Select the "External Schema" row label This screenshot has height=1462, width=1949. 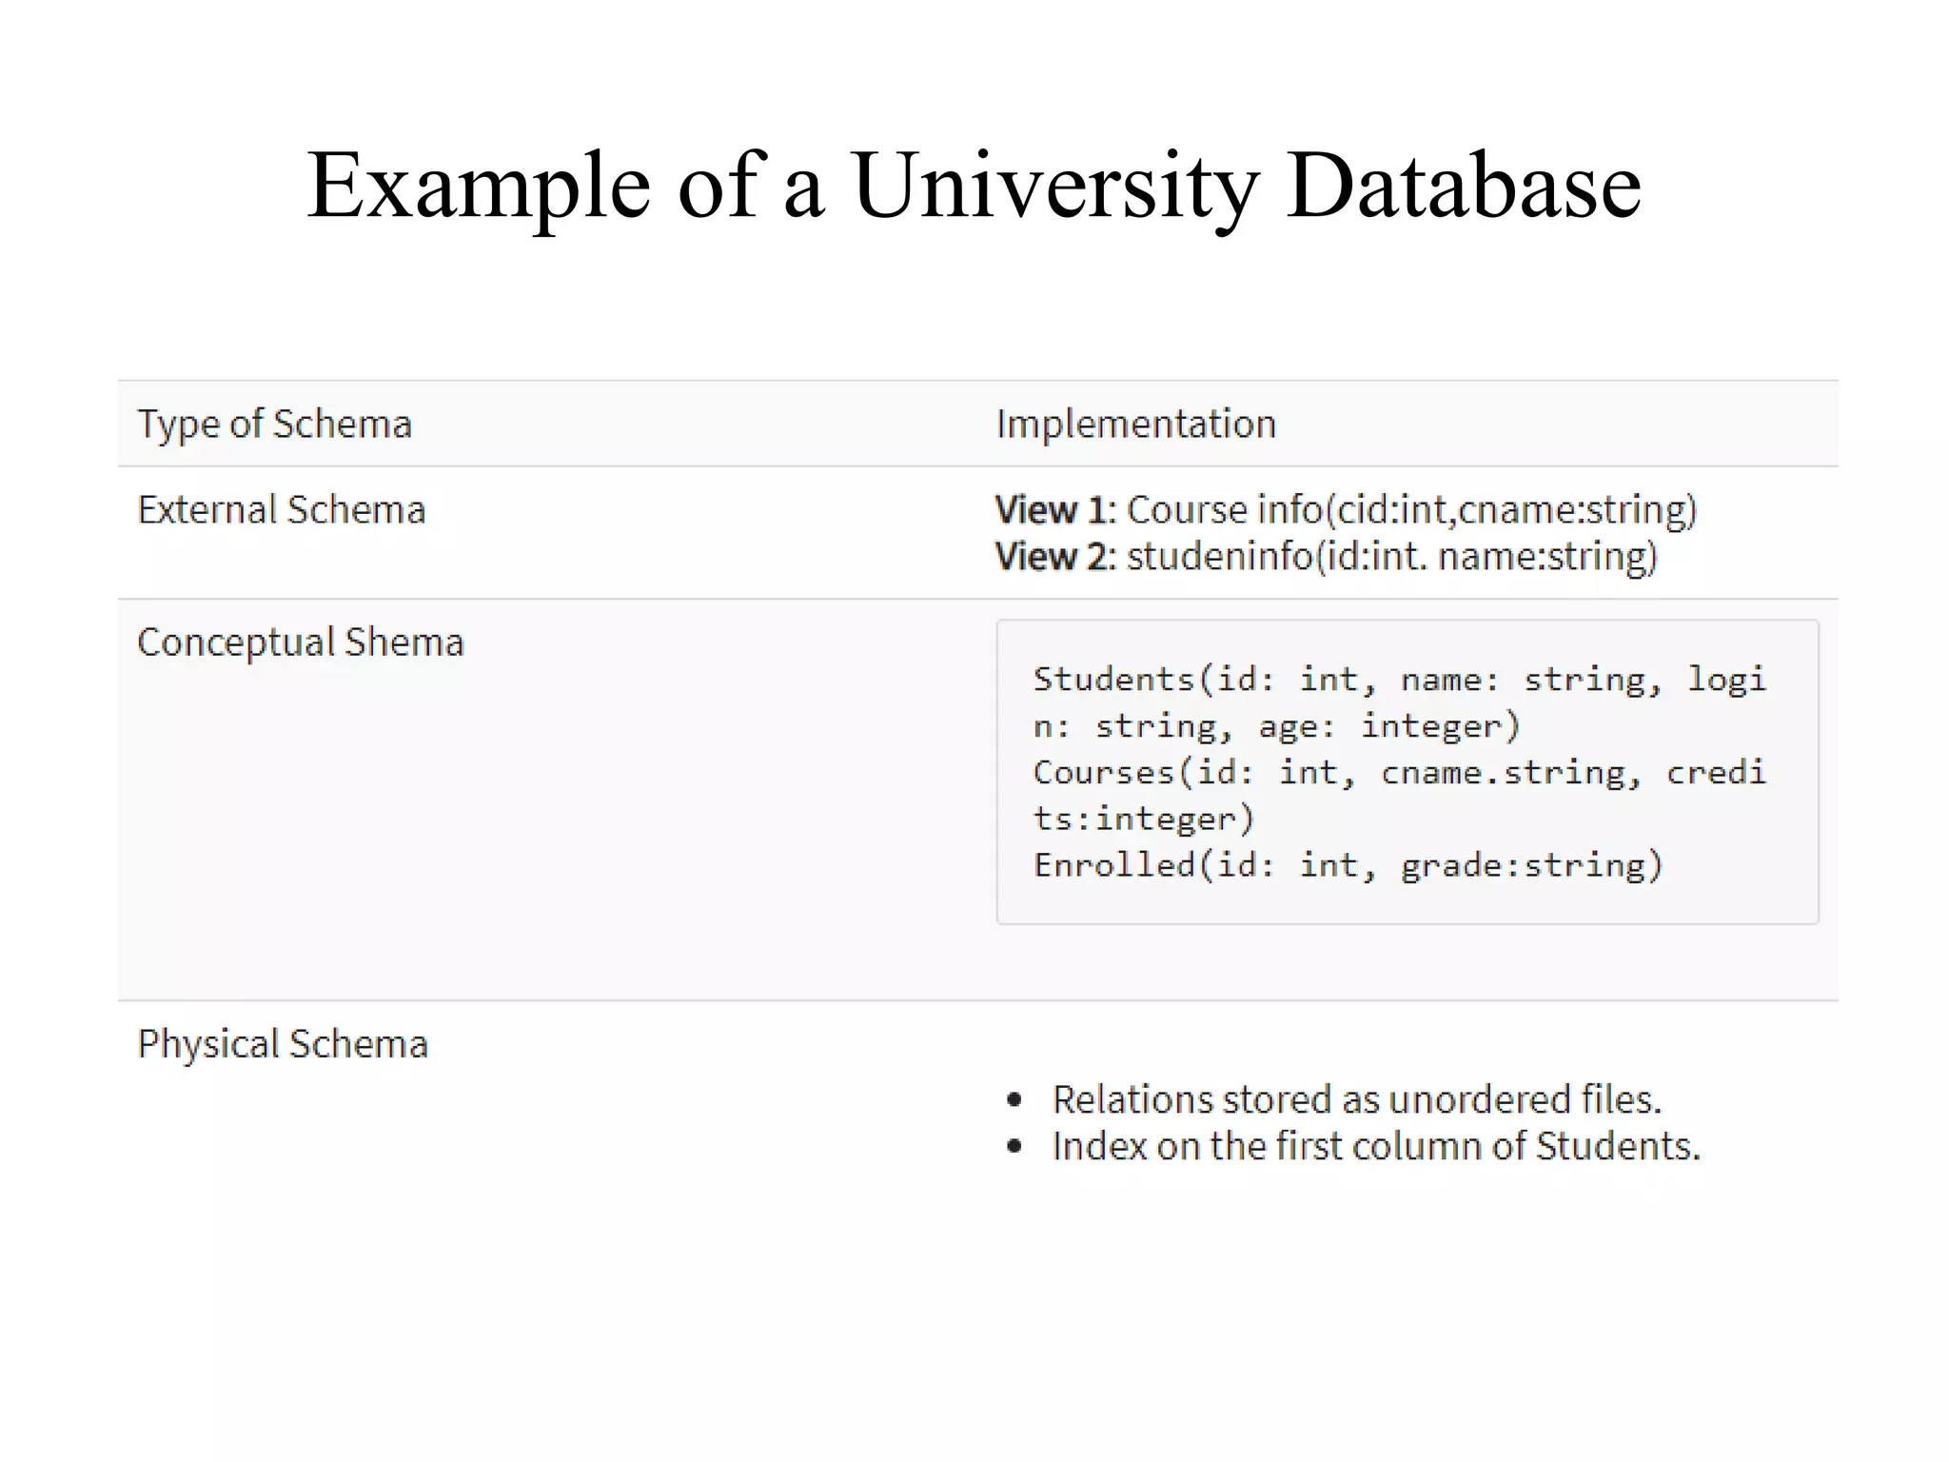pos(282,510)
